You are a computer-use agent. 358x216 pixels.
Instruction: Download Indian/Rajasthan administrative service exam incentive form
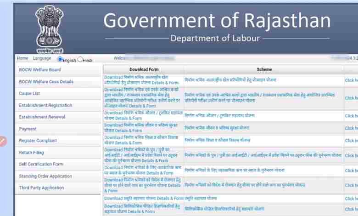142,97
